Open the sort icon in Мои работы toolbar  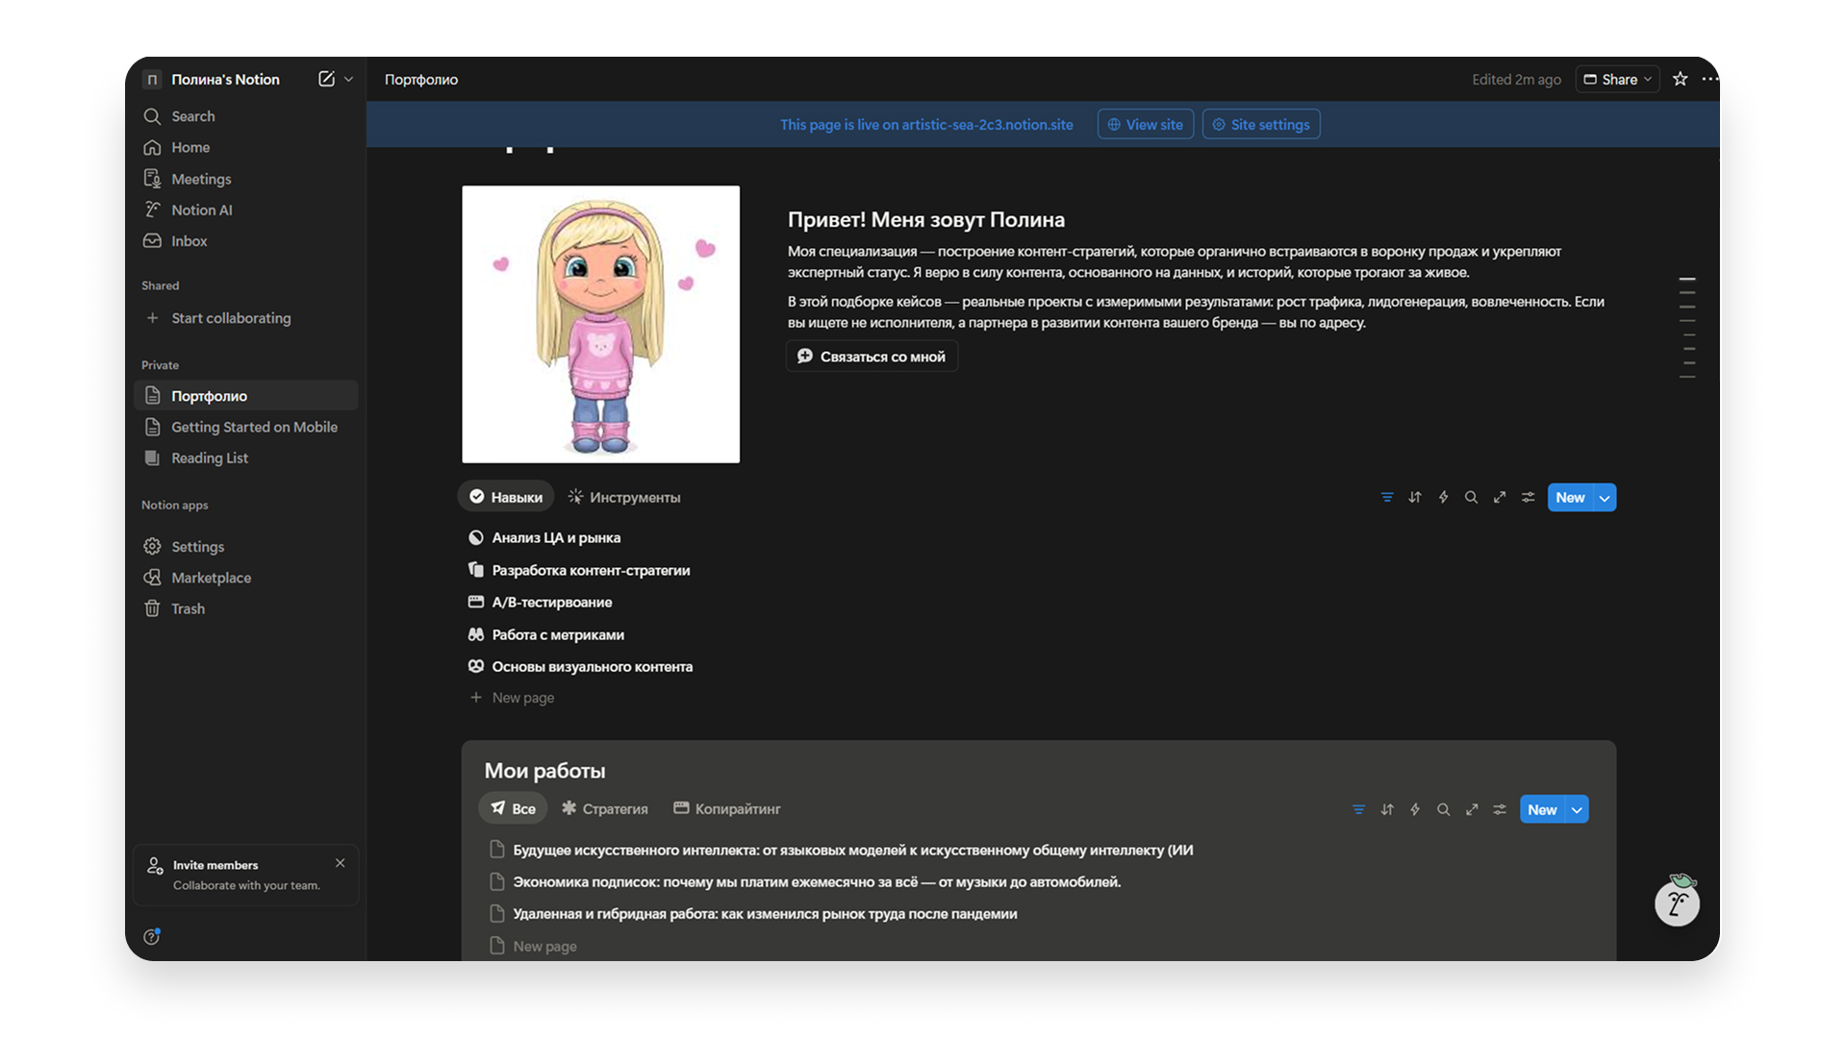tap(1386, 809)
